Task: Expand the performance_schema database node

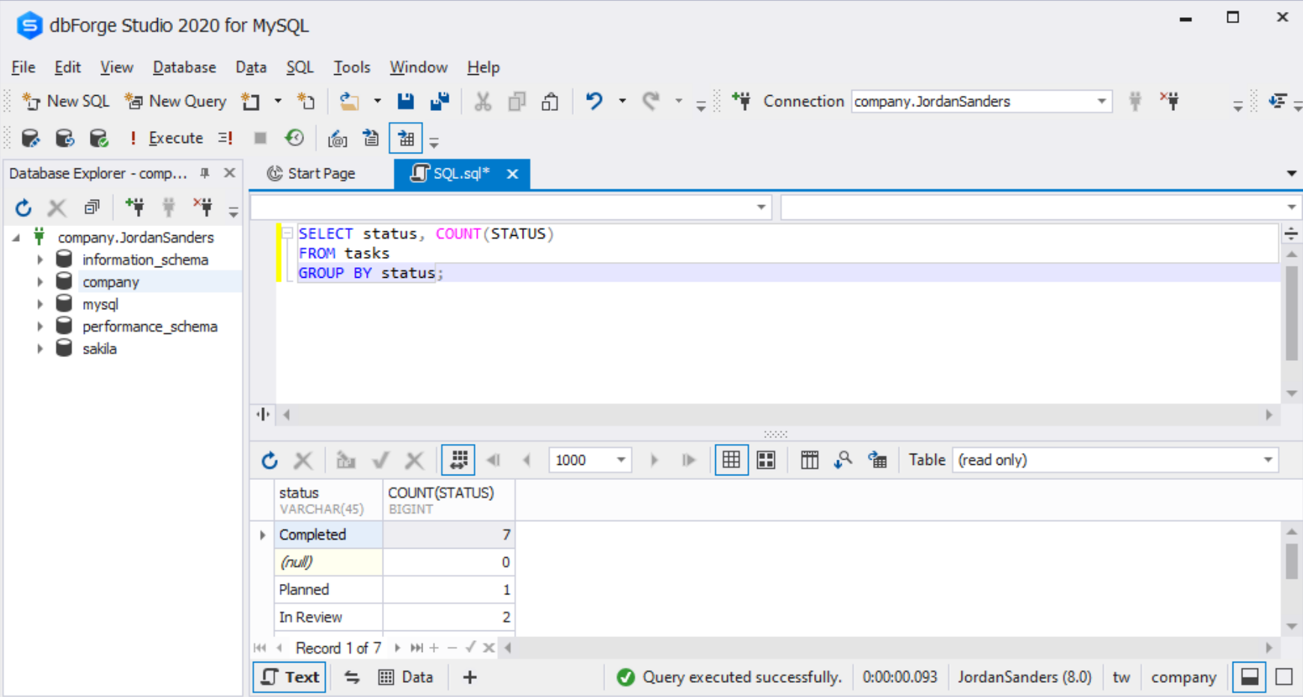Action: pyautogui.click(x=40, y=326)
